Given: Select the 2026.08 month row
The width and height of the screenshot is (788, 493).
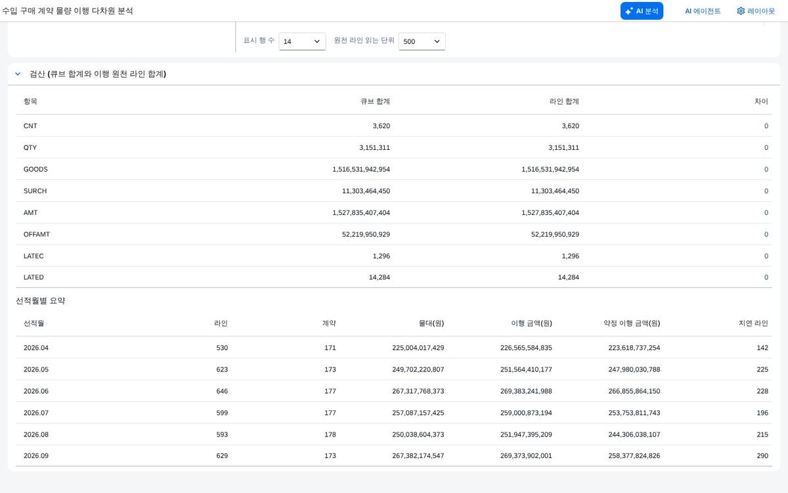Looking at the screenshot, I should [x=394, y=434].
